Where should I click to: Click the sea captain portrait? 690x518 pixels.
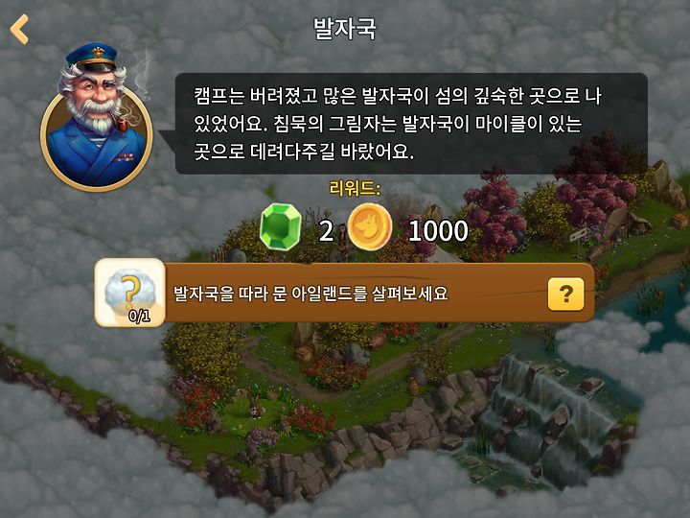coord(97,118)
